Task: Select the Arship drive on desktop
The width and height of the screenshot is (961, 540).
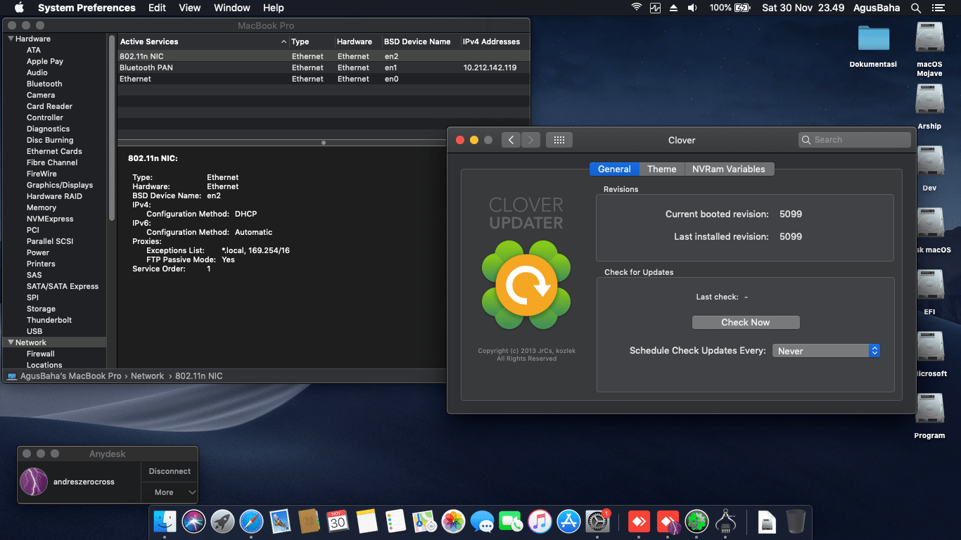Action: 929,107
